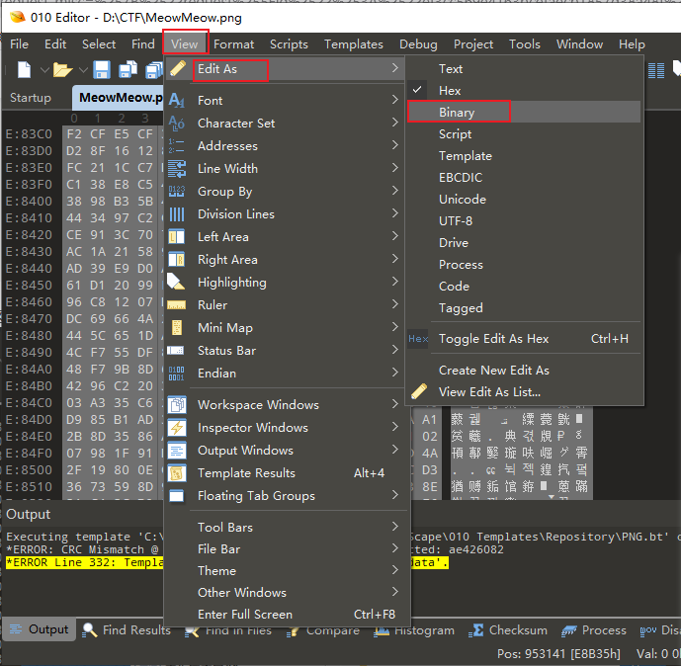The width and height of the screenshot is (681, 666).
Task: Expand the File Bar submenu
Action: coord(394,547)
